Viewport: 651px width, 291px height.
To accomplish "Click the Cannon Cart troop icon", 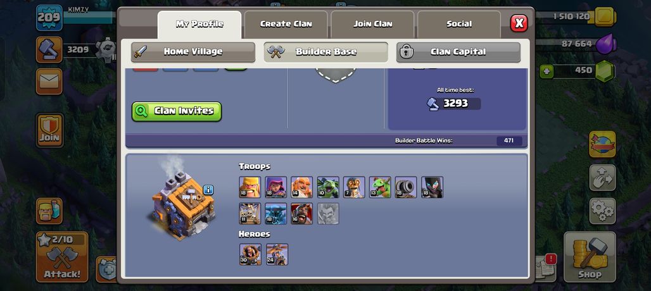I will point(406,187).
